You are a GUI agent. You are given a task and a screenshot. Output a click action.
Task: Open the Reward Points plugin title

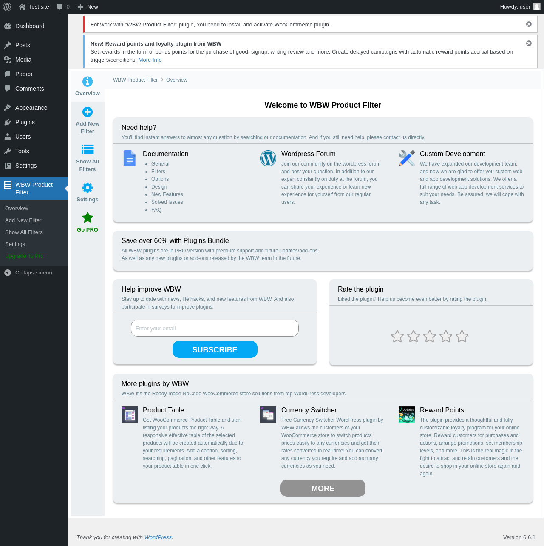[442, 410]
